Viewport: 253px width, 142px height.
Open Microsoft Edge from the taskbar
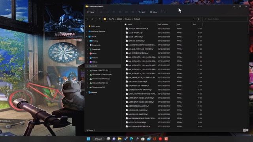tap(131, 139)
